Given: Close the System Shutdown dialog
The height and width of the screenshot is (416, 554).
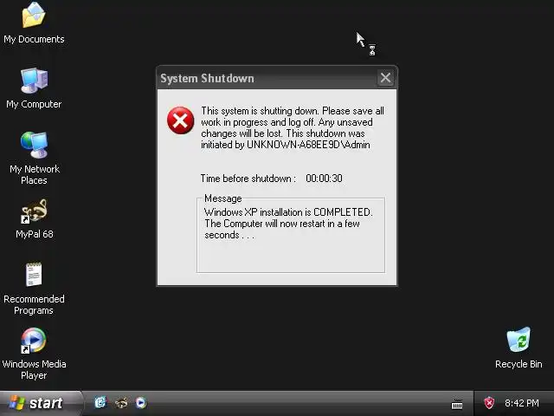Looking at the screenshot, I should [x=385, y=77].
